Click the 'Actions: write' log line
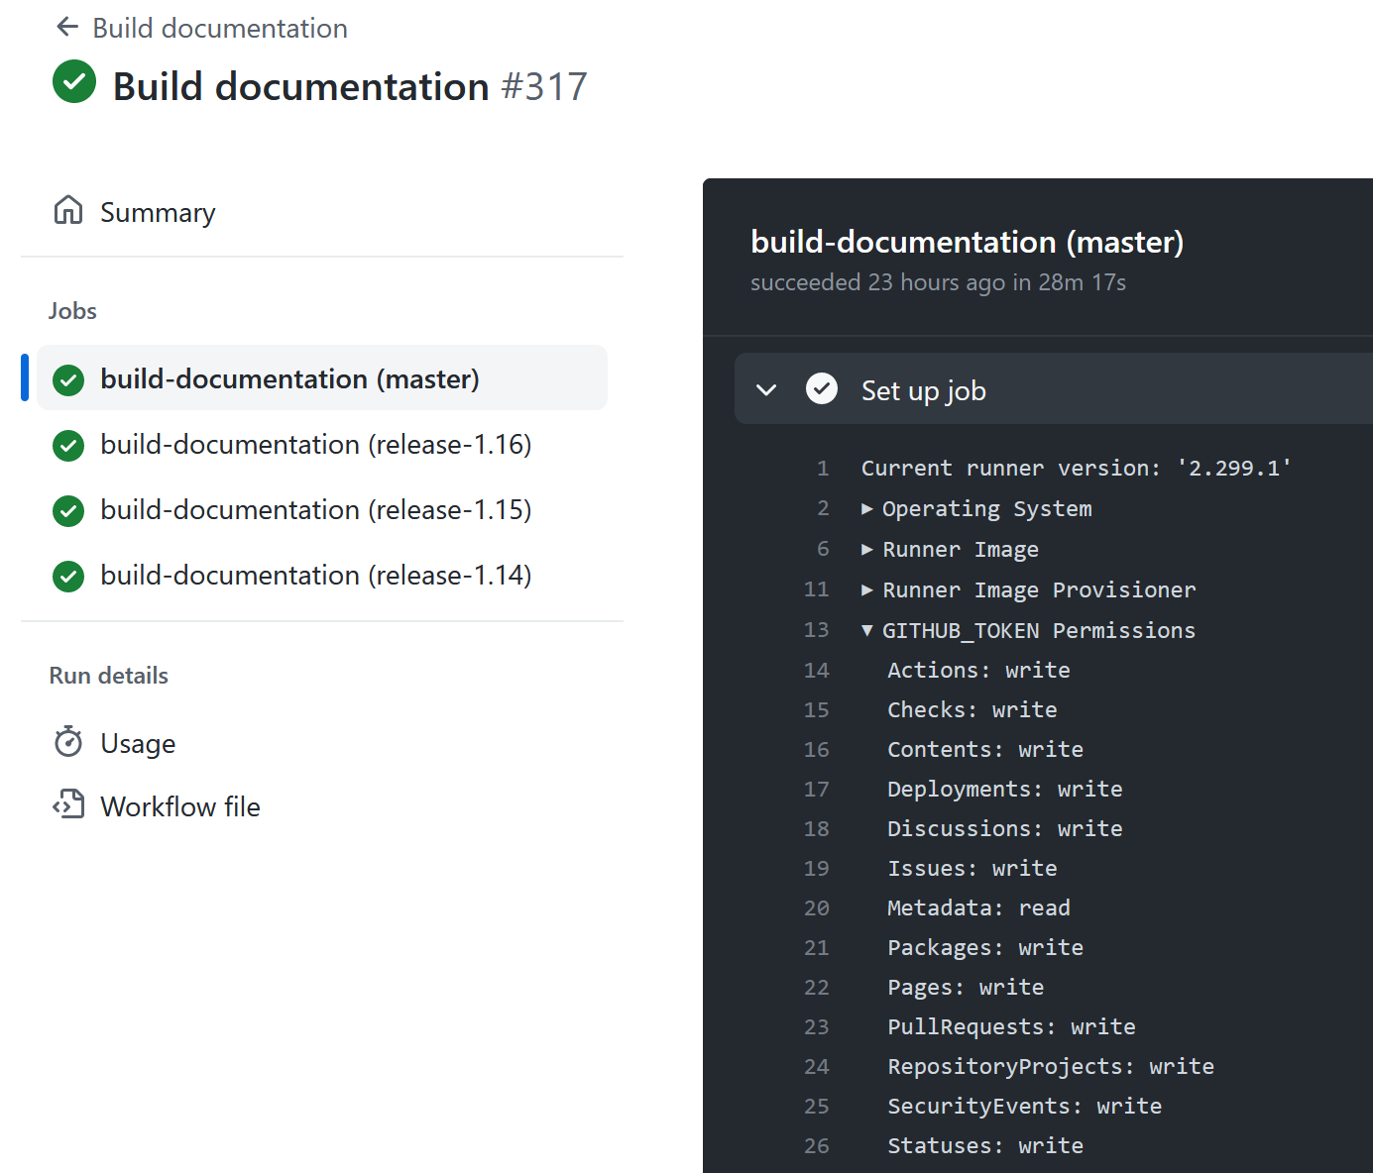The height and width of the screenshot is (1173, 1373). point(978,670)
